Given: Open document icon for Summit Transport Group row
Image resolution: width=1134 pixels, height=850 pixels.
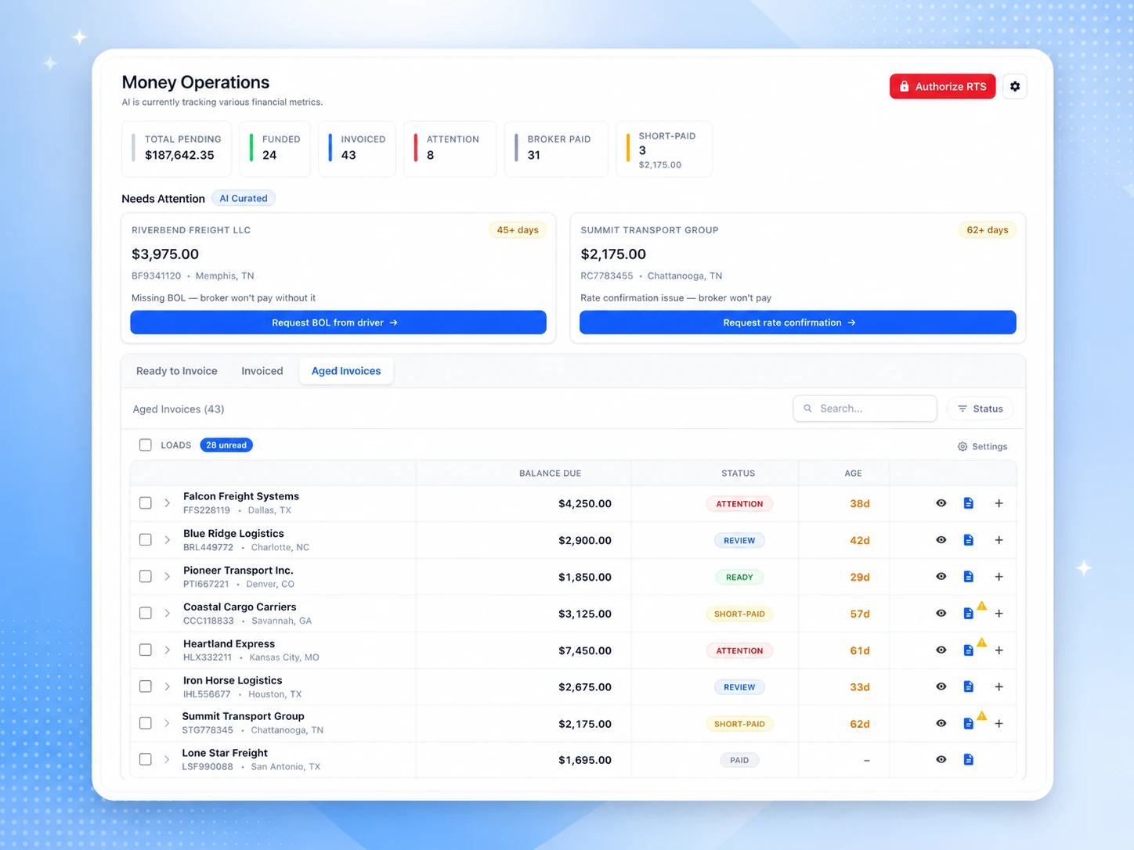Looking at the screenshot, I should click(x=969, y=724).
